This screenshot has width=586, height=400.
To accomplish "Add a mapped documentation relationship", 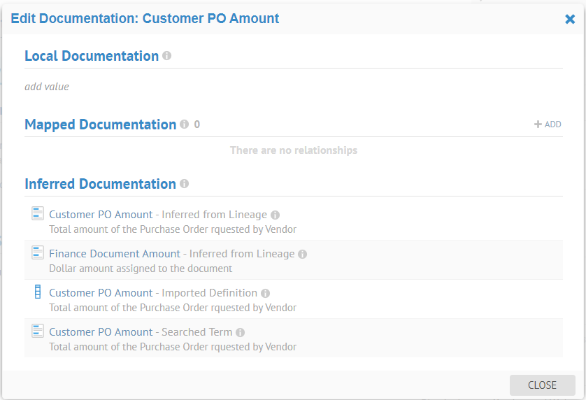I will [548, 124].
